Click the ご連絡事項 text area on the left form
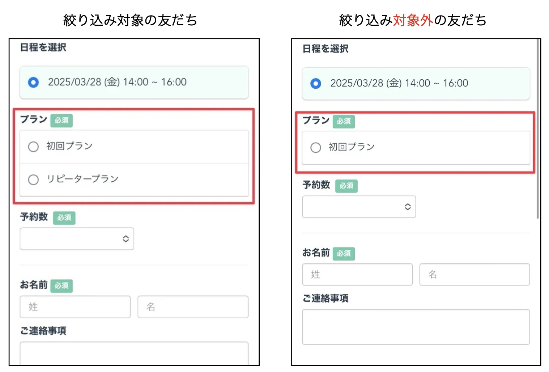The height and width of the screenshot is (372, 549). pos(134,356)
